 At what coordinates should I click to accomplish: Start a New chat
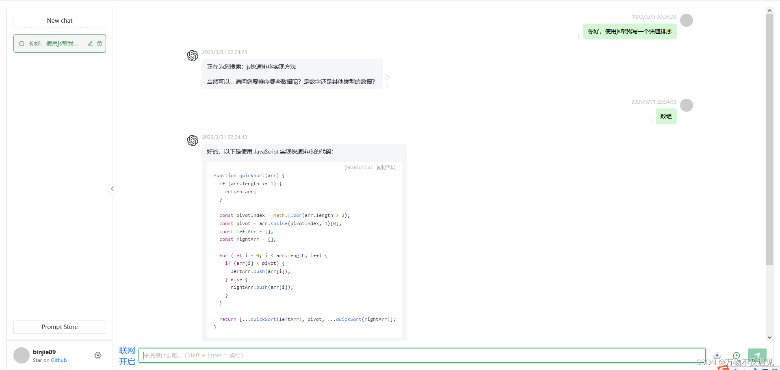(x=60, y=21)
